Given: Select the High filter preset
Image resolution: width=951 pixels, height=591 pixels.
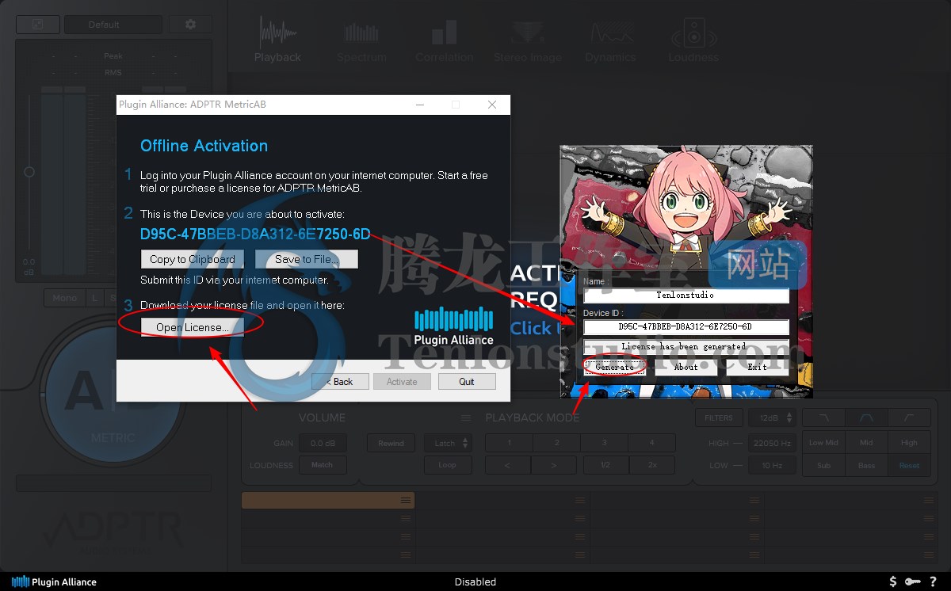Looking at the screenshot, I should (x=910, y=443).
